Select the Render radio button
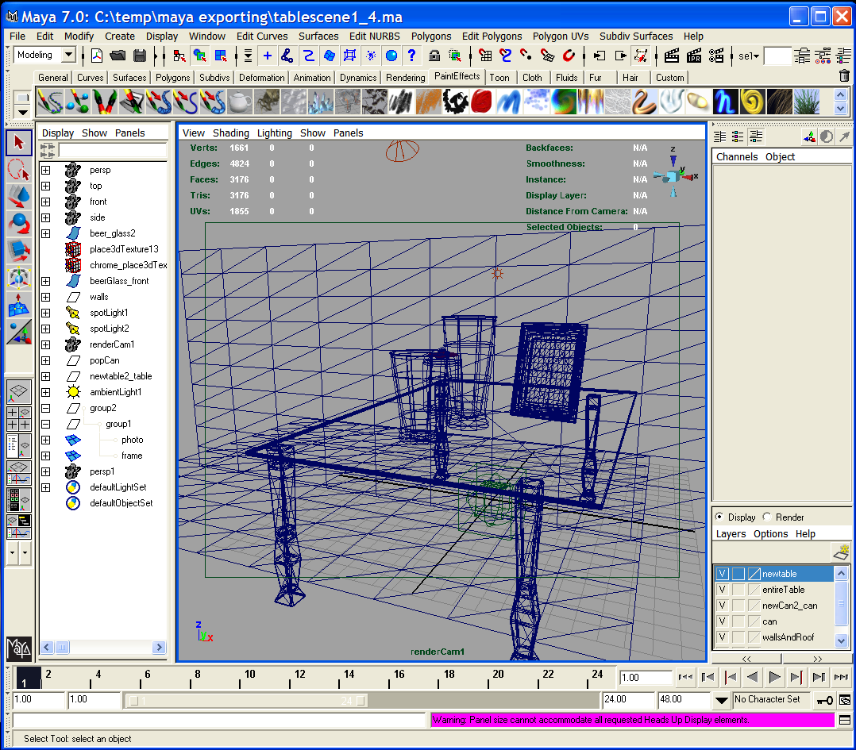Screen dimensions: 856x750 767,517
